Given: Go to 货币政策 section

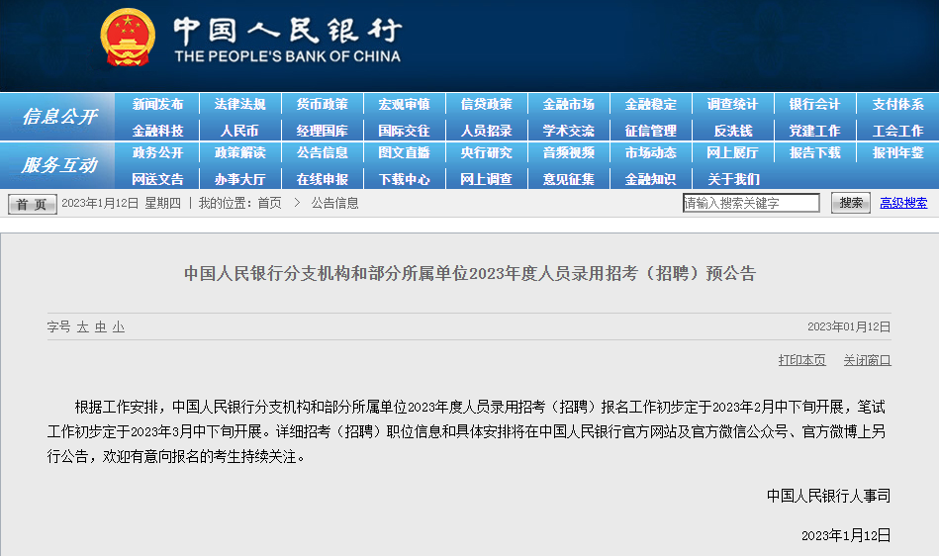Looking at the screenshot, I should pyautogui.click(x=323, y=104).
